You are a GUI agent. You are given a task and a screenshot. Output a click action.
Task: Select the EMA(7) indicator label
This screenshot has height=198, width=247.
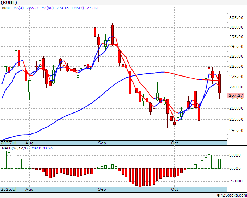[78, 8]
